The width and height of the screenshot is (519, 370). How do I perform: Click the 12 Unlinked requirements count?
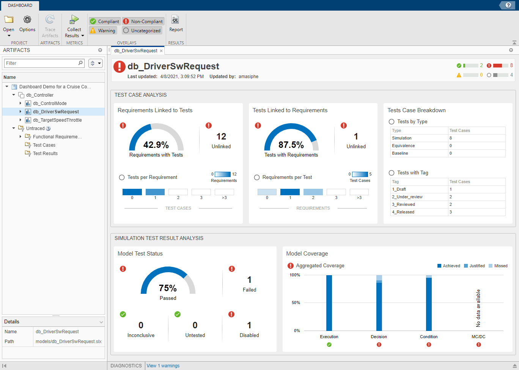[x=221, y=137]
